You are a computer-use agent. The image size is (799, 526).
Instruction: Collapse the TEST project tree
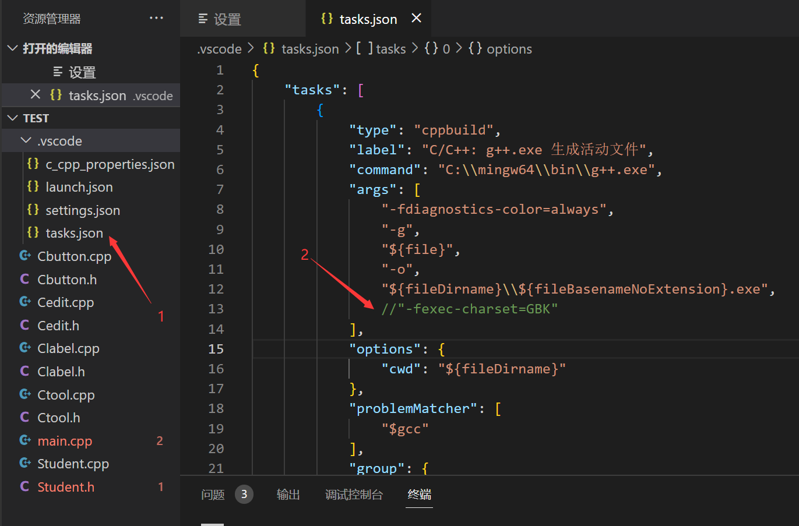tap(12, 117)
